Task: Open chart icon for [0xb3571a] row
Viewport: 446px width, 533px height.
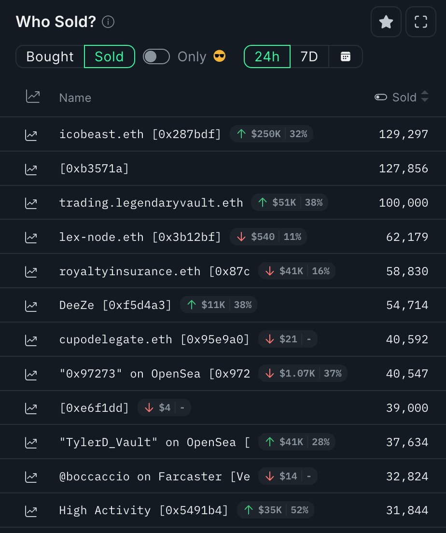Action: point(31,169)
